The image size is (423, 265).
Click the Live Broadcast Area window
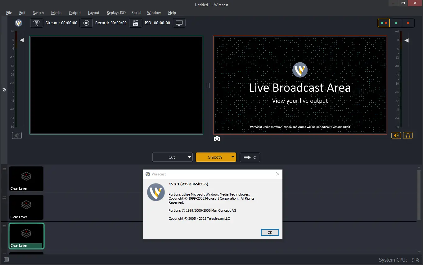pos(300,85)
